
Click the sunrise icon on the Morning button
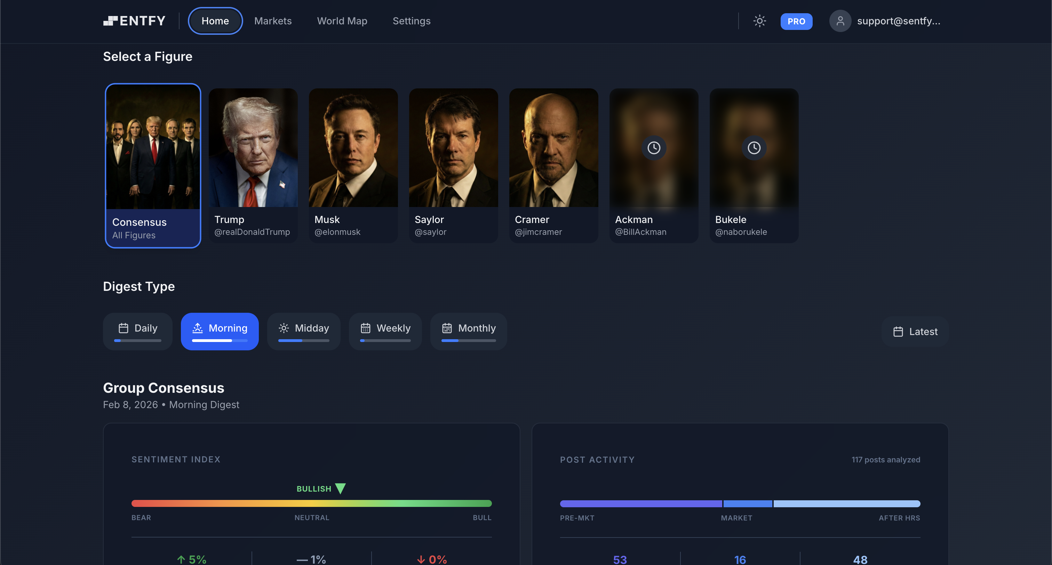pyautogui.click(x=198, y=328)
